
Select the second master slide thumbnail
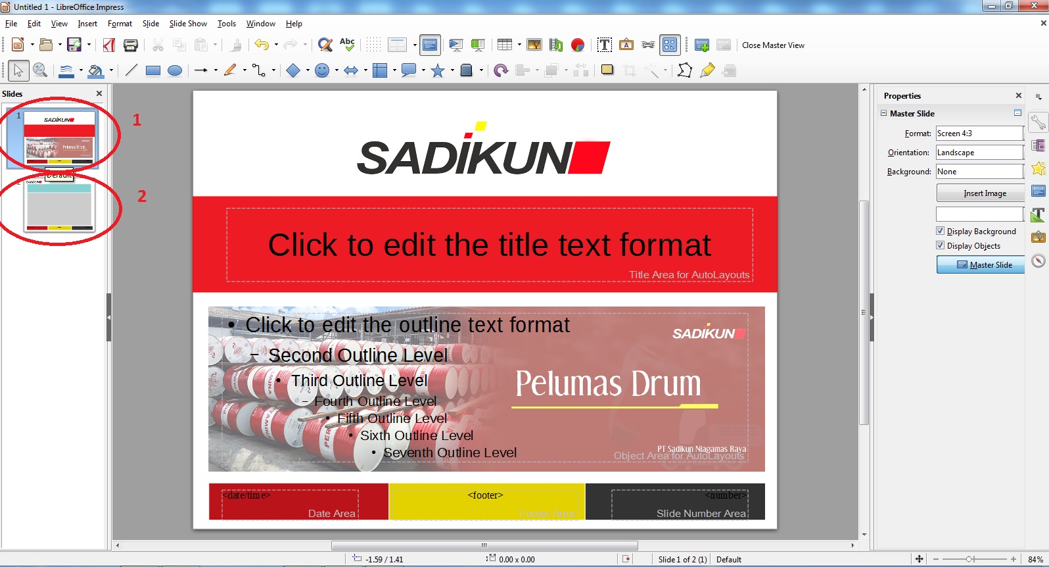coord(59,205)
